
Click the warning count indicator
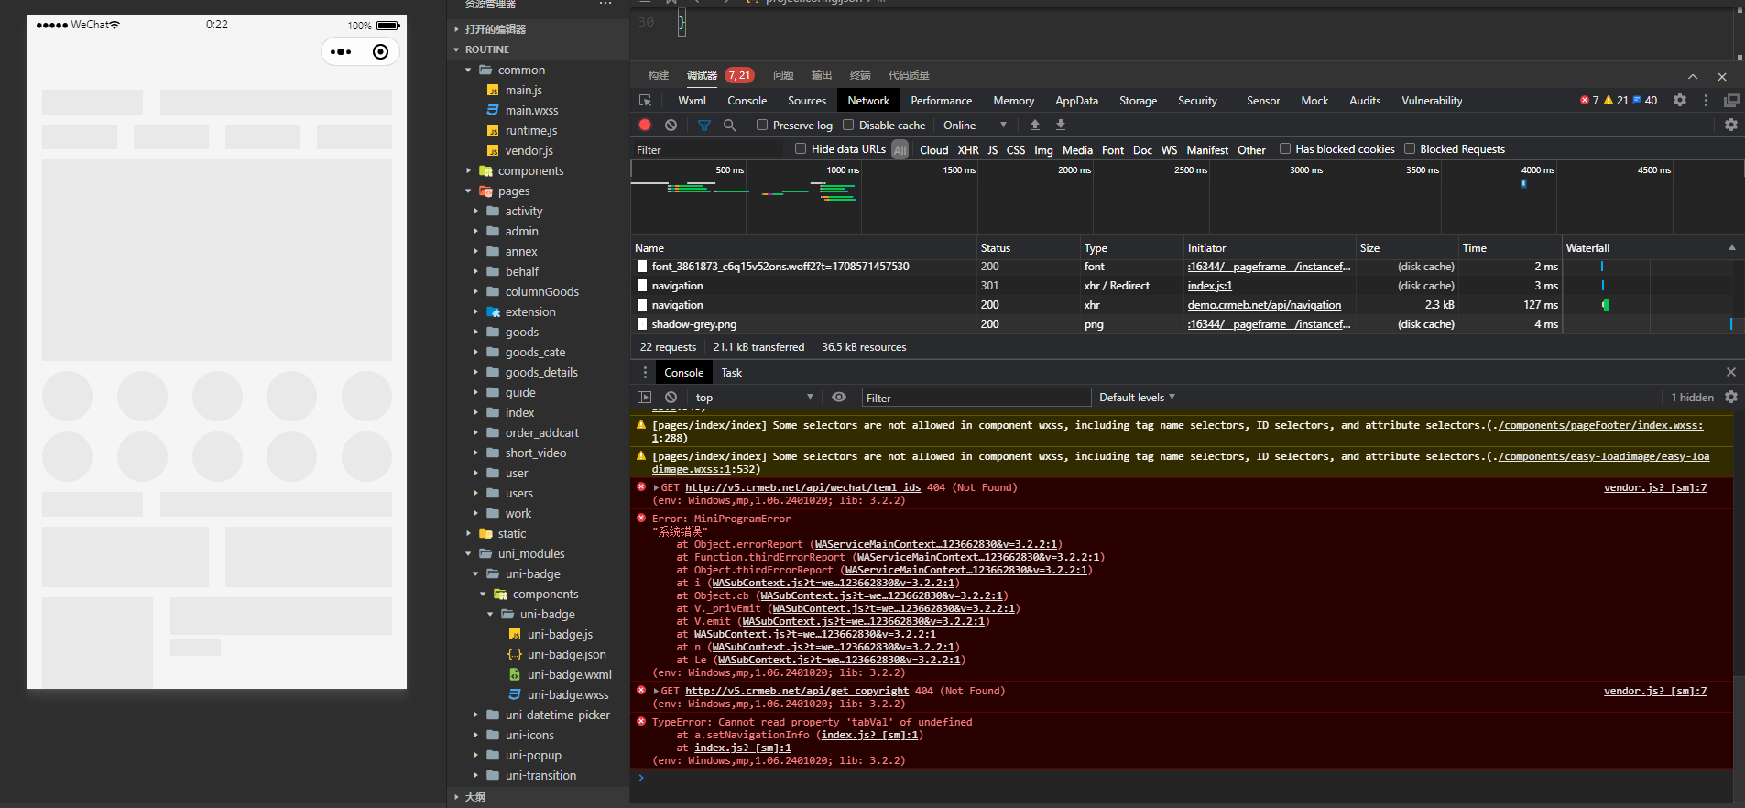[x=1616, y=101]
